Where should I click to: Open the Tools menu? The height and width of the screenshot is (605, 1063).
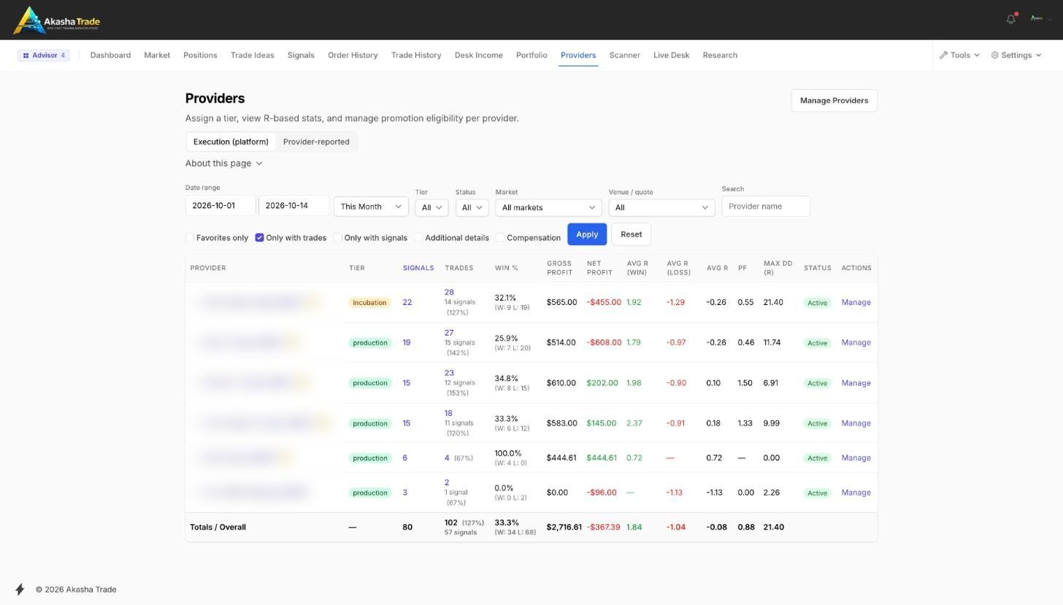(x=959, y=55)
